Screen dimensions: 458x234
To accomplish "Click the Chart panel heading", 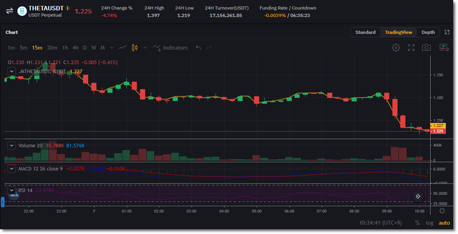I will (x=12, y=32).
